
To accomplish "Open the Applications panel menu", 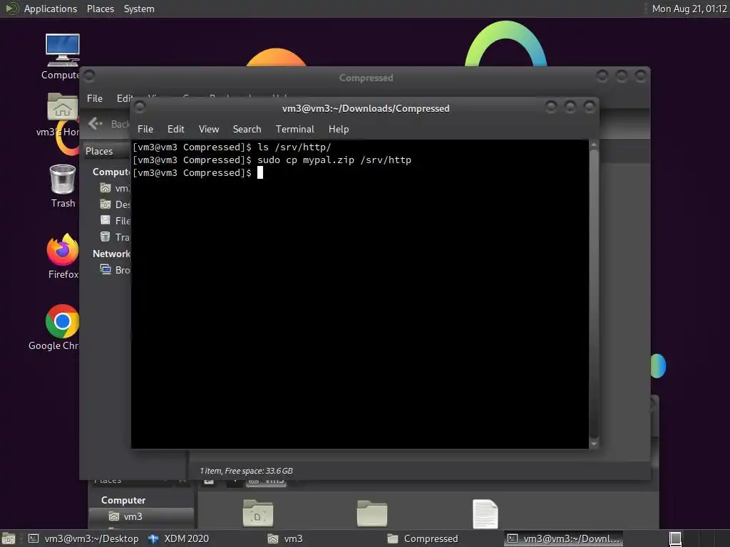I will pyautogui.click(x=51, y=9).
